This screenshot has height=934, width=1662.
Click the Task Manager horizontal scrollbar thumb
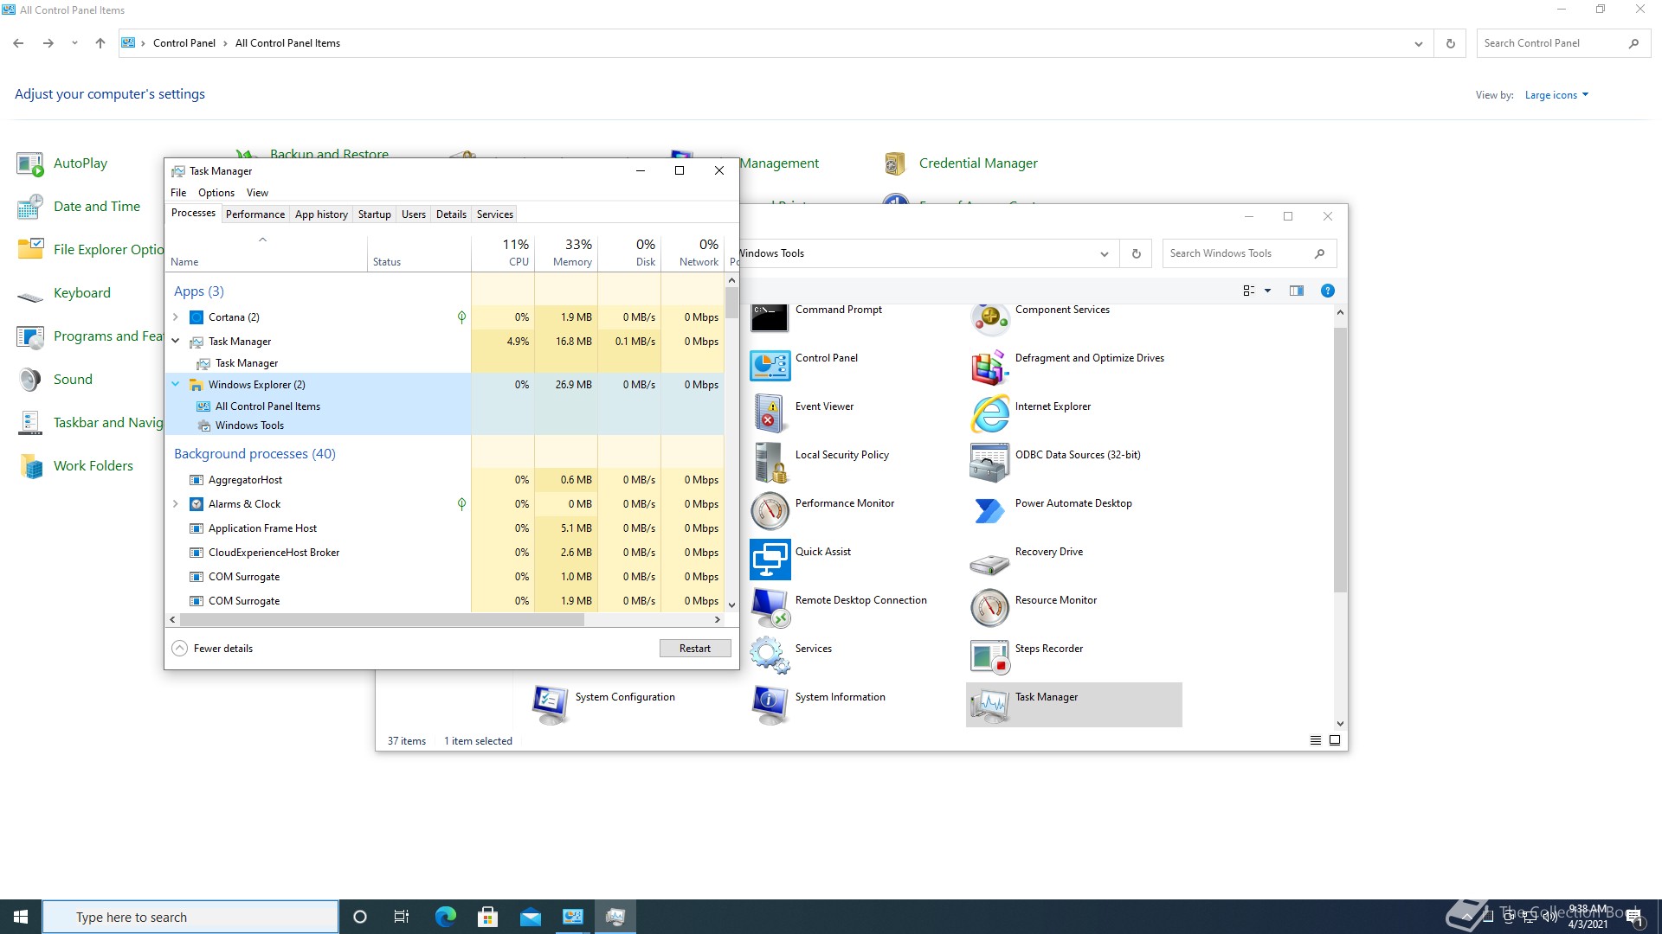click(x=382, y=620)
